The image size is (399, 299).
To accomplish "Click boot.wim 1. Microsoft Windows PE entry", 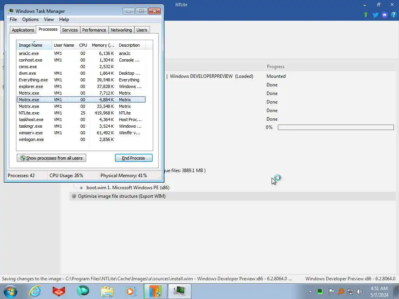I will (128, 188).
